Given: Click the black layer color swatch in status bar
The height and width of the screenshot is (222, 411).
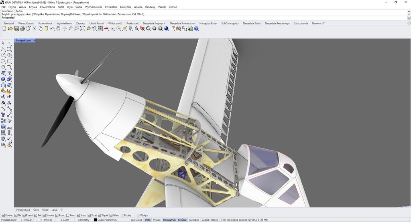Looking at the screenshot, I should [96, 220].
